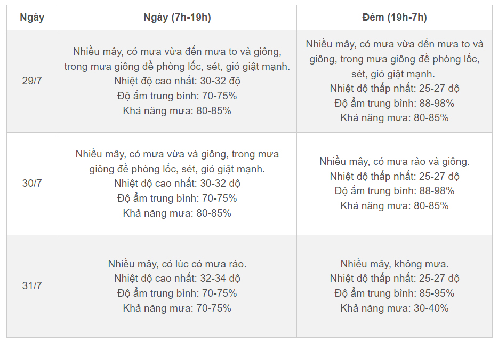The image size is (498, 342).
Task: Click 30/7 daytime "Độ ẩm trung bình: 70-75%"
Action: click(177, 198)
